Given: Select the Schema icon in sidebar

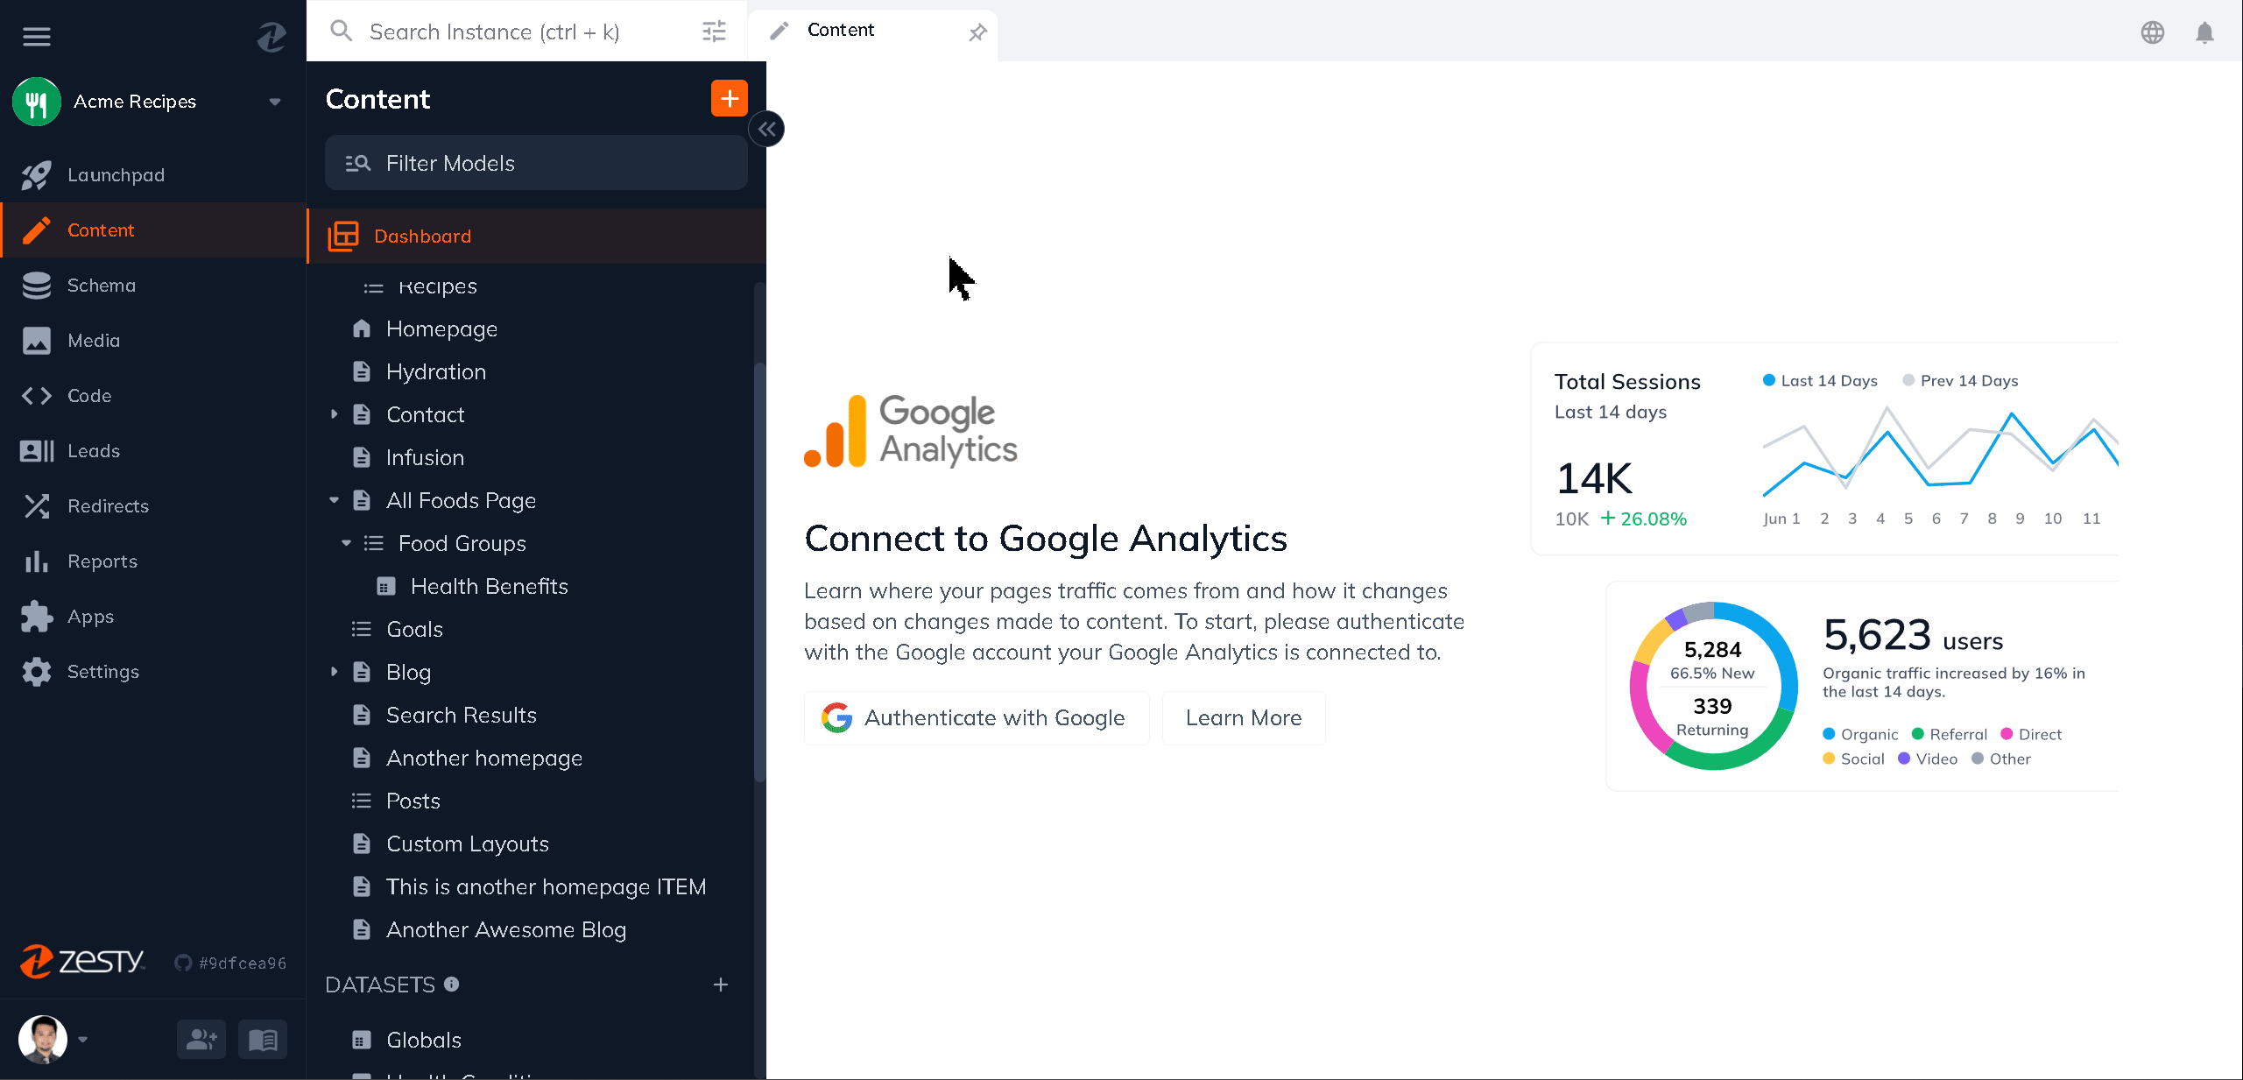Looking at the screenshot, I should click(x=36, y=285).
